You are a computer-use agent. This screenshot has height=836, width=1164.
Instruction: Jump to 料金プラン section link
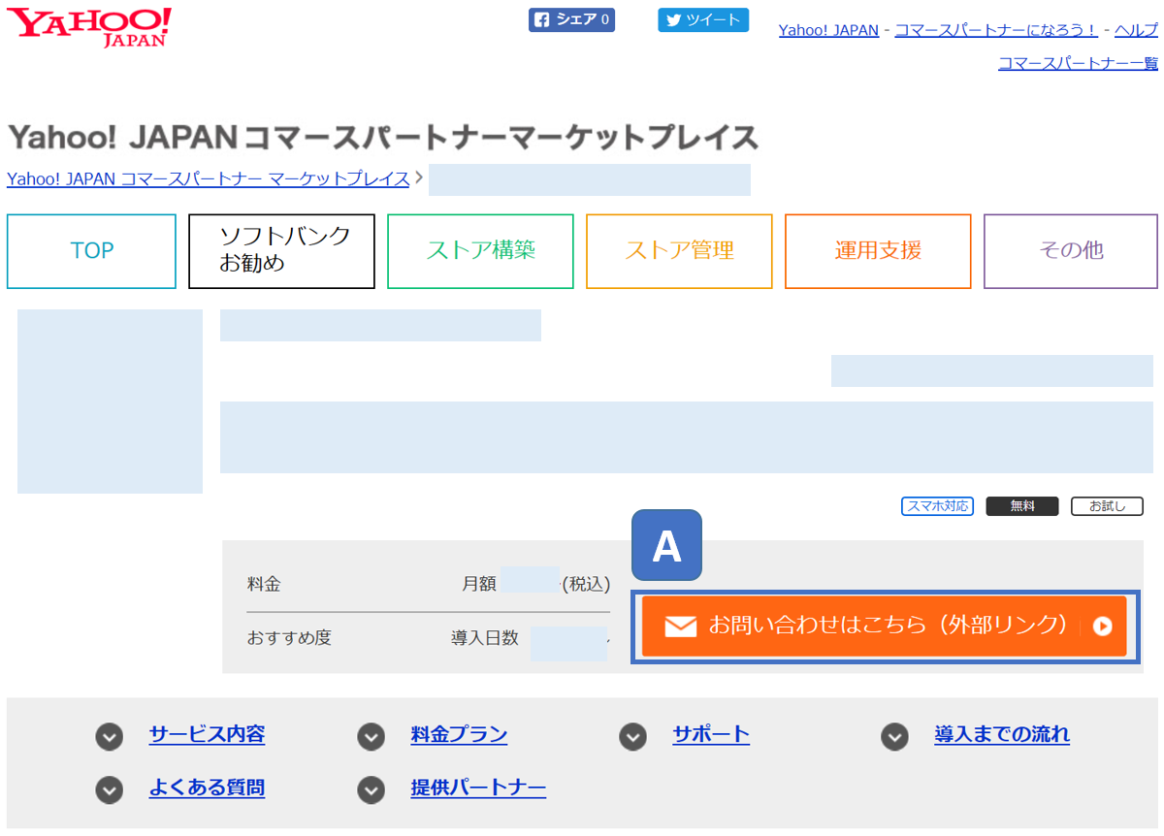click(x=459, y=734)
